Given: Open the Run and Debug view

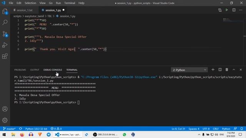Looking at the screenshot, I should (x=5, y=45).
